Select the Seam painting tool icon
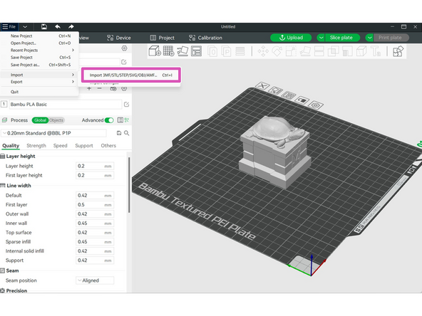This screenshot has width=422, height=316. click(x=361, y=51)
